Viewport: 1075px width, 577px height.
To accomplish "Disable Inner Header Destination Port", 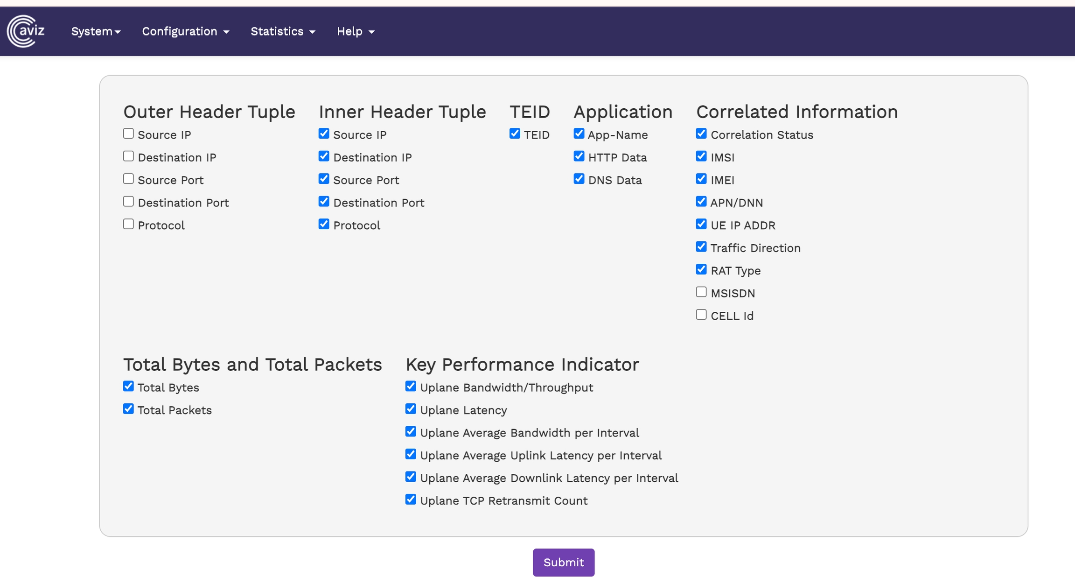I will tap(324, 202).
